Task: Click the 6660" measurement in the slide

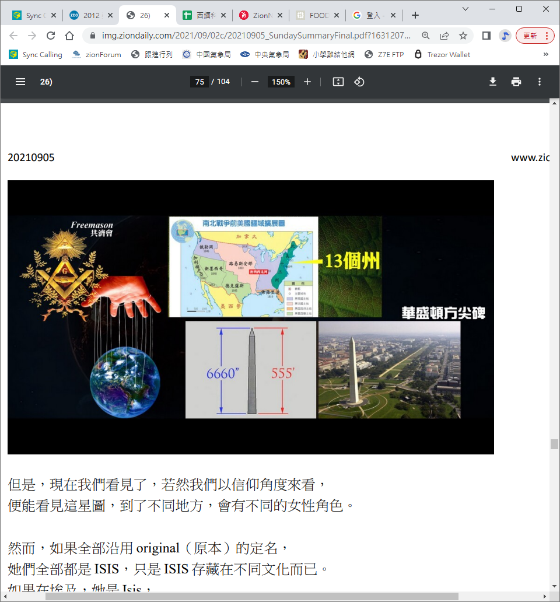Action: pos(223,373)
